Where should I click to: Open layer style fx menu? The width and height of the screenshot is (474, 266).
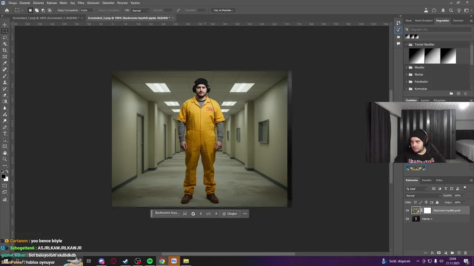(432, 253)
